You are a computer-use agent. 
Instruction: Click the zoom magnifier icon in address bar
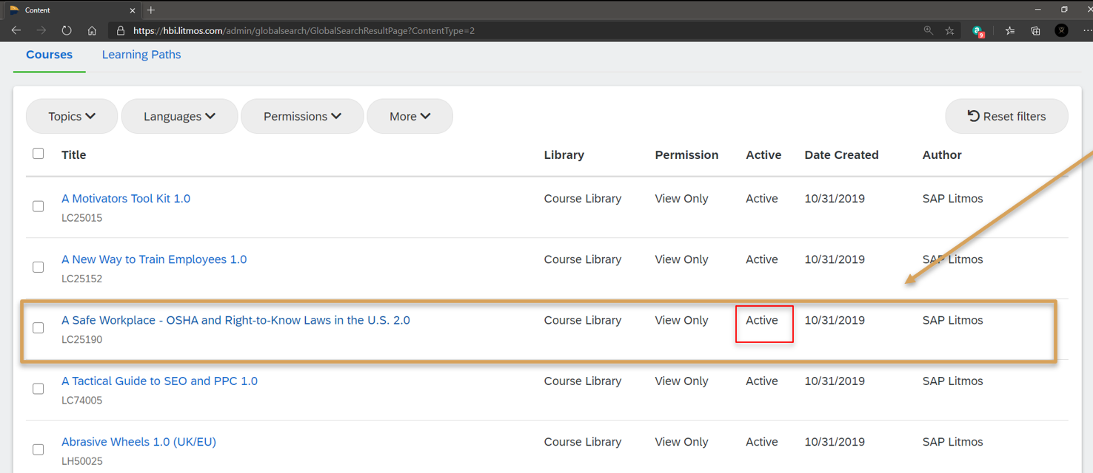click(928, 30)
